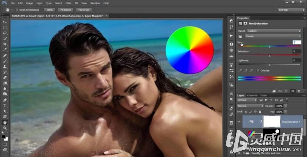The image size is (307, 157).
Task: Open Hand tool preset picker arrow
Action: pos(12,10)
